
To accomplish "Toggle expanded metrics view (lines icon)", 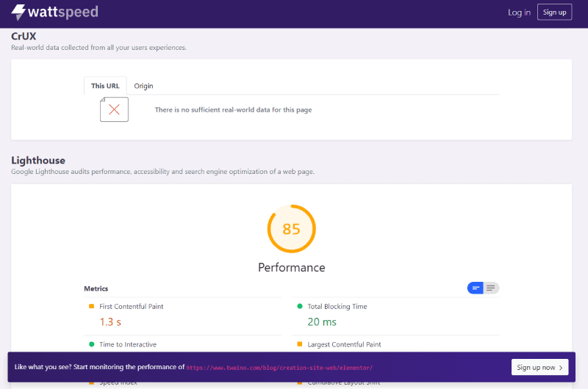I will [491, 288].
